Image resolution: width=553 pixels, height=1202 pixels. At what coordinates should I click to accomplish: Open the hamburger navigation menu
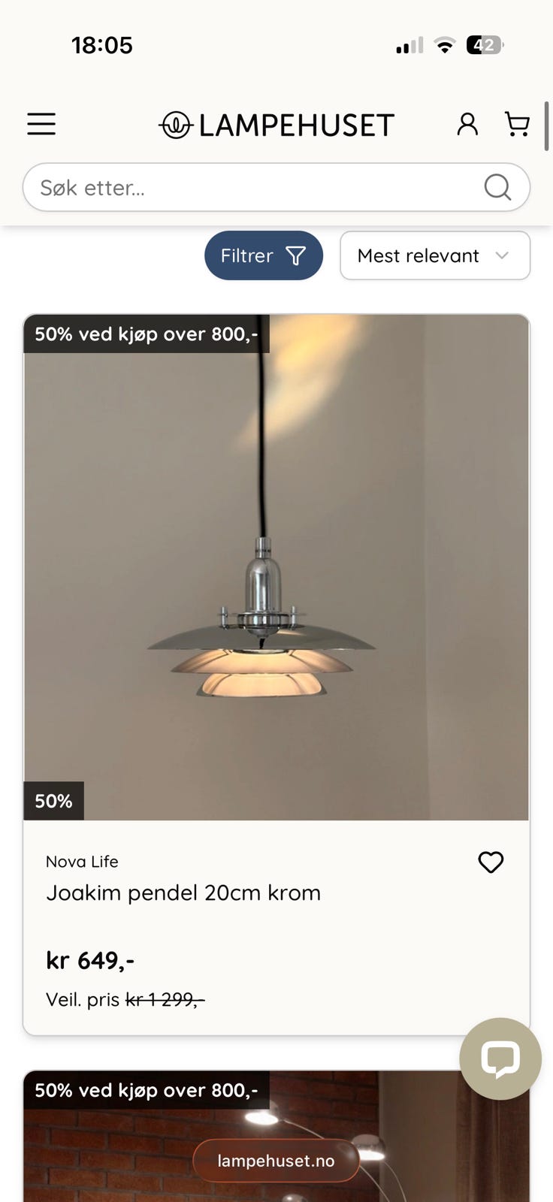41,124
